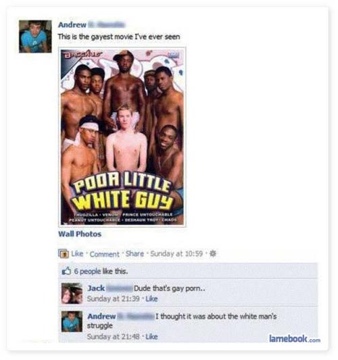This screenshot has width=338, height=360.
Task: Open Andrew's large profile picture
Action: (x=35, y=36)
